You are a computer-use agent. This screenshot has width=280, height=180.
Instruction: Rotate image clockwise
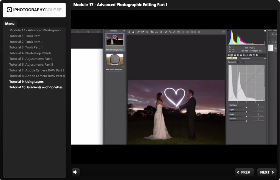(x=195, y=32)
